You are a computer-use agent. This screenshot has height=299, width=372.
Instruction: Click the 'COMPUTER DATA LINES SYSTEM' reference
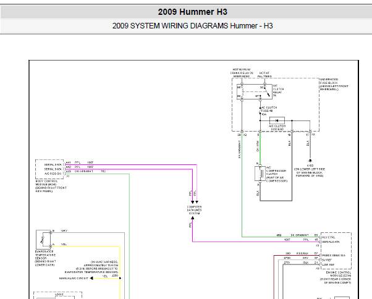194,210
